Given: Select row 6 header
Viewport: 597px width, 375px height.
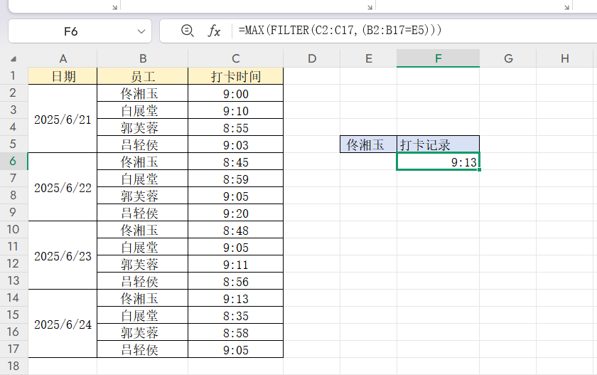Looking at the screenshot, I should (14, 162).
